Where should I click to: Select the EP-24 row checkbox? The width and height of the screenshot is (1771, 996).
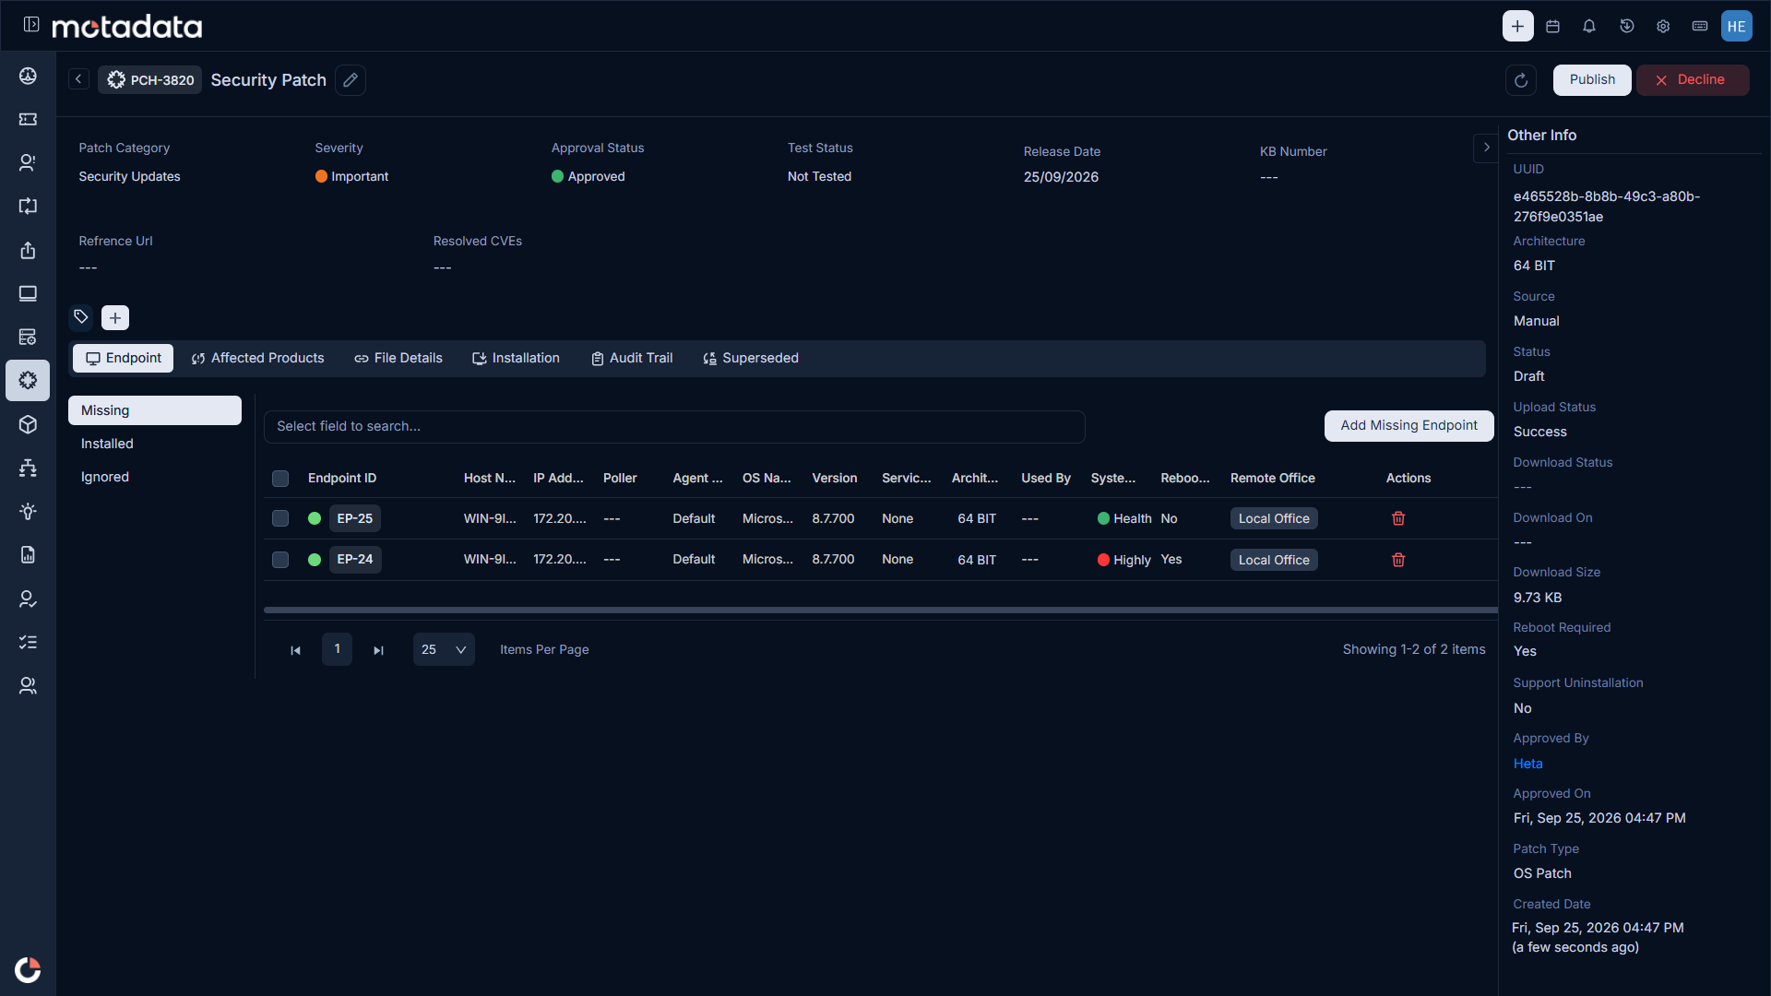click(280, 560)
